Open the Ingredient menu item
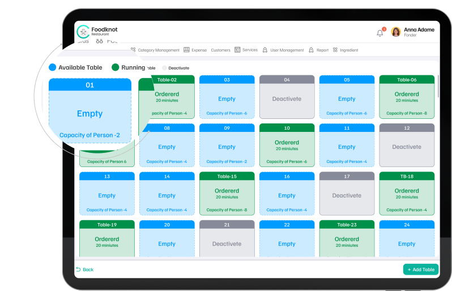The width and height of the screenshot is (452, 291). 349,50
